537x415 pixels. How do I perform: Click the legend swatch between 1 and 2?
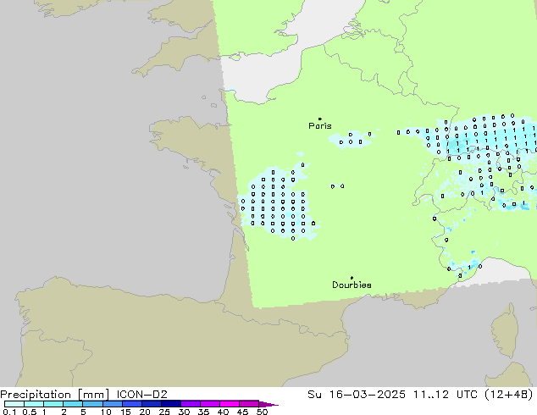point(53,404)
